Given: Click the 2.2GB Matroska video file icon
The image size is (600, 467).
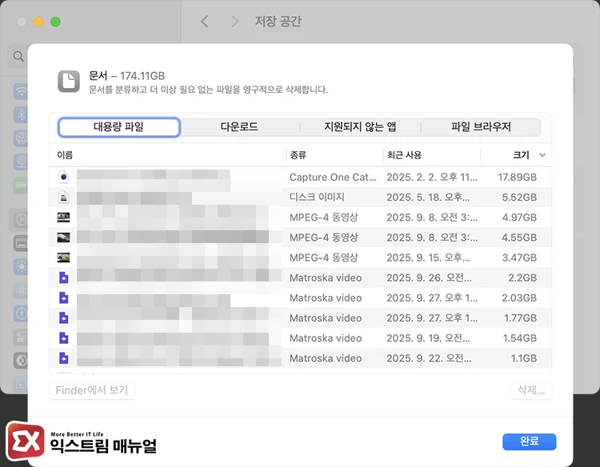Looking at the screenshot, I should [x=64, y=277].
